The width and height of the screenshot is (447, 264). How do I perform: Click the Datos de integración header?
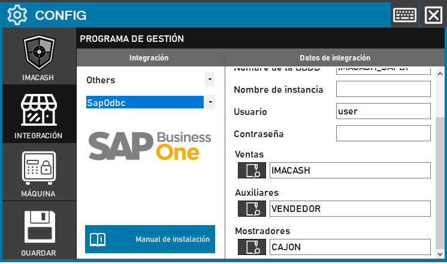tap(335, 58)
